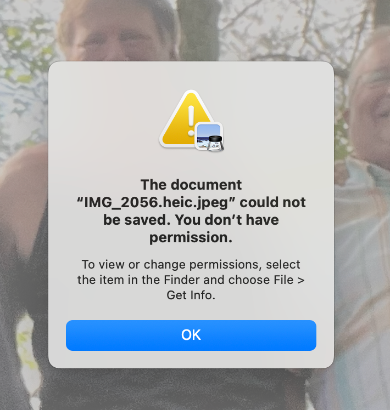Click the "To view or change permissions" line
390x410 pixels.
[x=191, y=264]
